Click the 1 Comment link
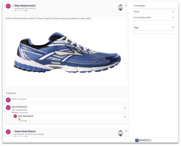181x146 pixels. 11,93
